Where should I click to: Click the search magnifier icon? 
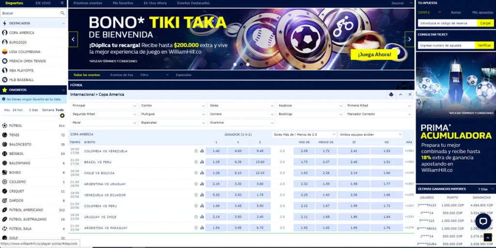click(x=62, y=13)
